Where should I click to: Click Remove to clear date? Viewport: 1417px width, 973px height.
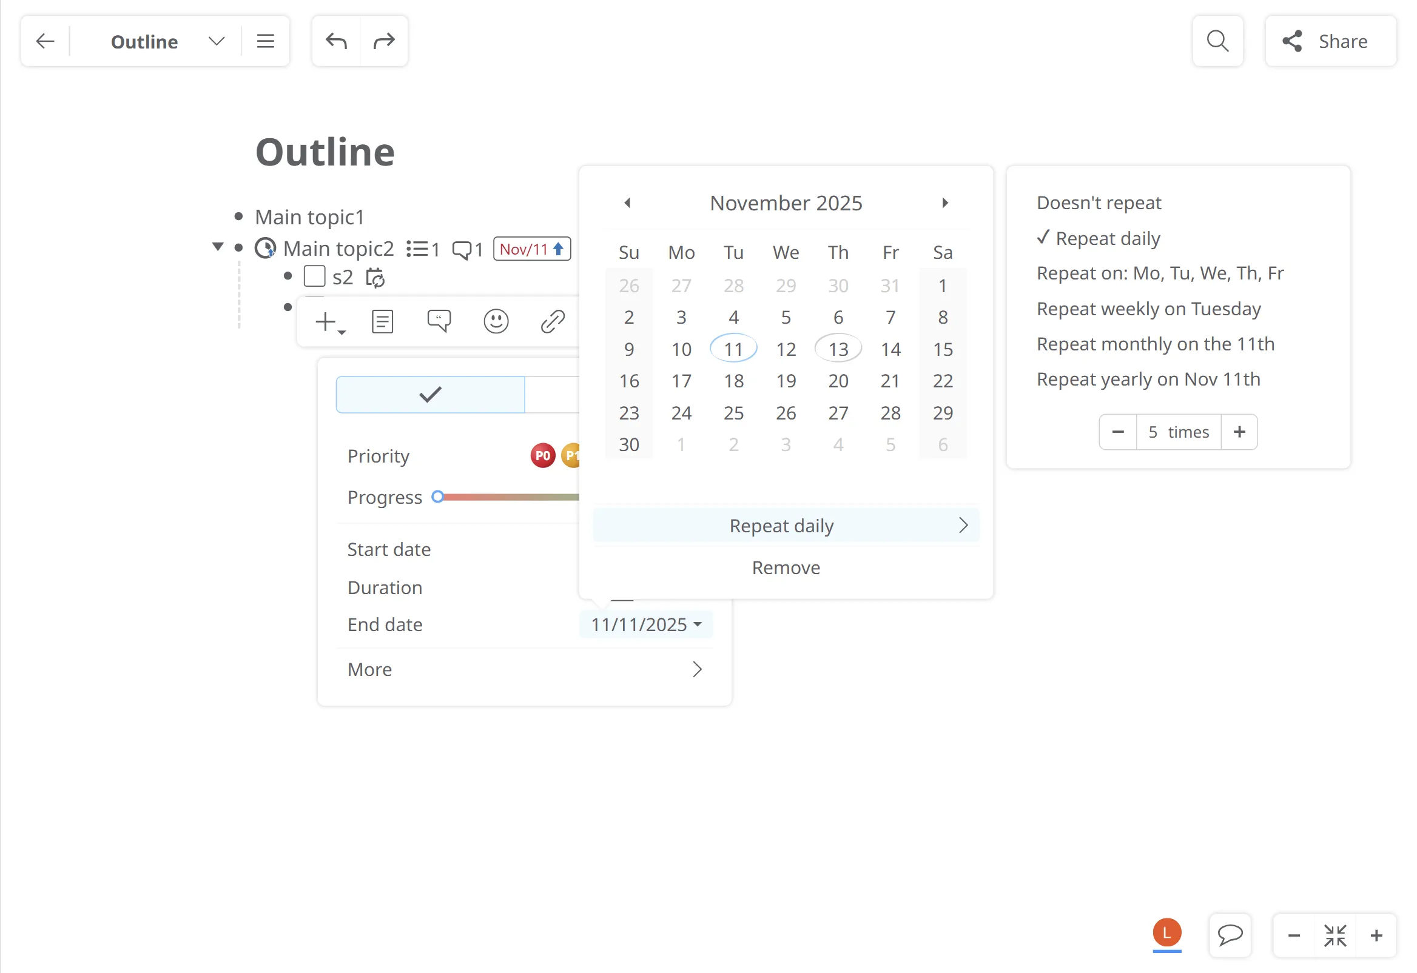coord(785,567)
